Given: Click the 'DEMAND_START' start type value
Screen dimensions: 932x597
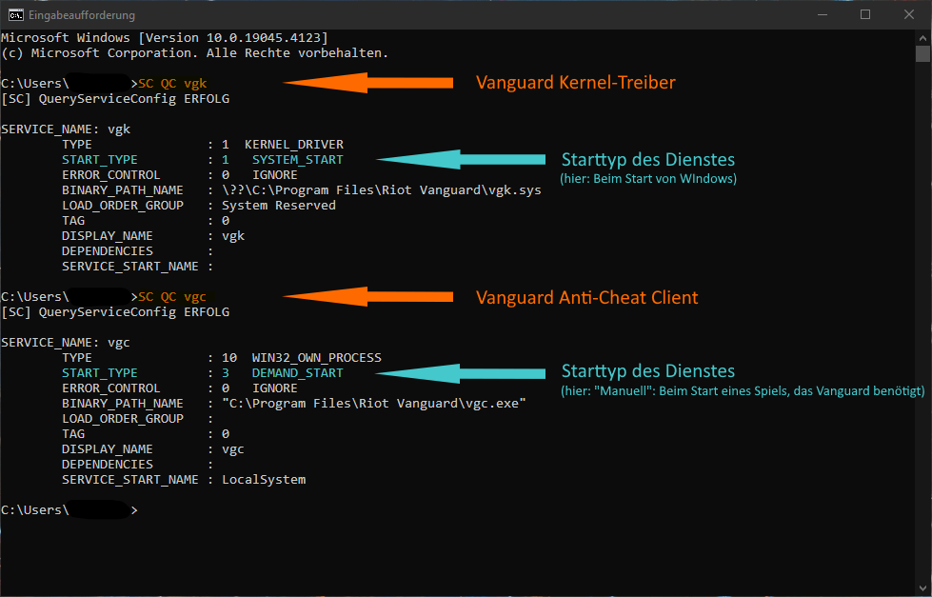Looking at the screenshot, I should [x=298, y=373].
